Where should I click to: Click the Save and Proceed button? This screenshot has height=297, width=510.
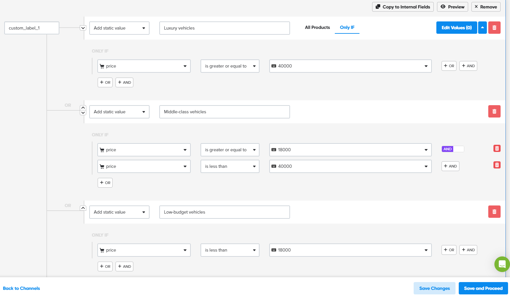point(483,288)
